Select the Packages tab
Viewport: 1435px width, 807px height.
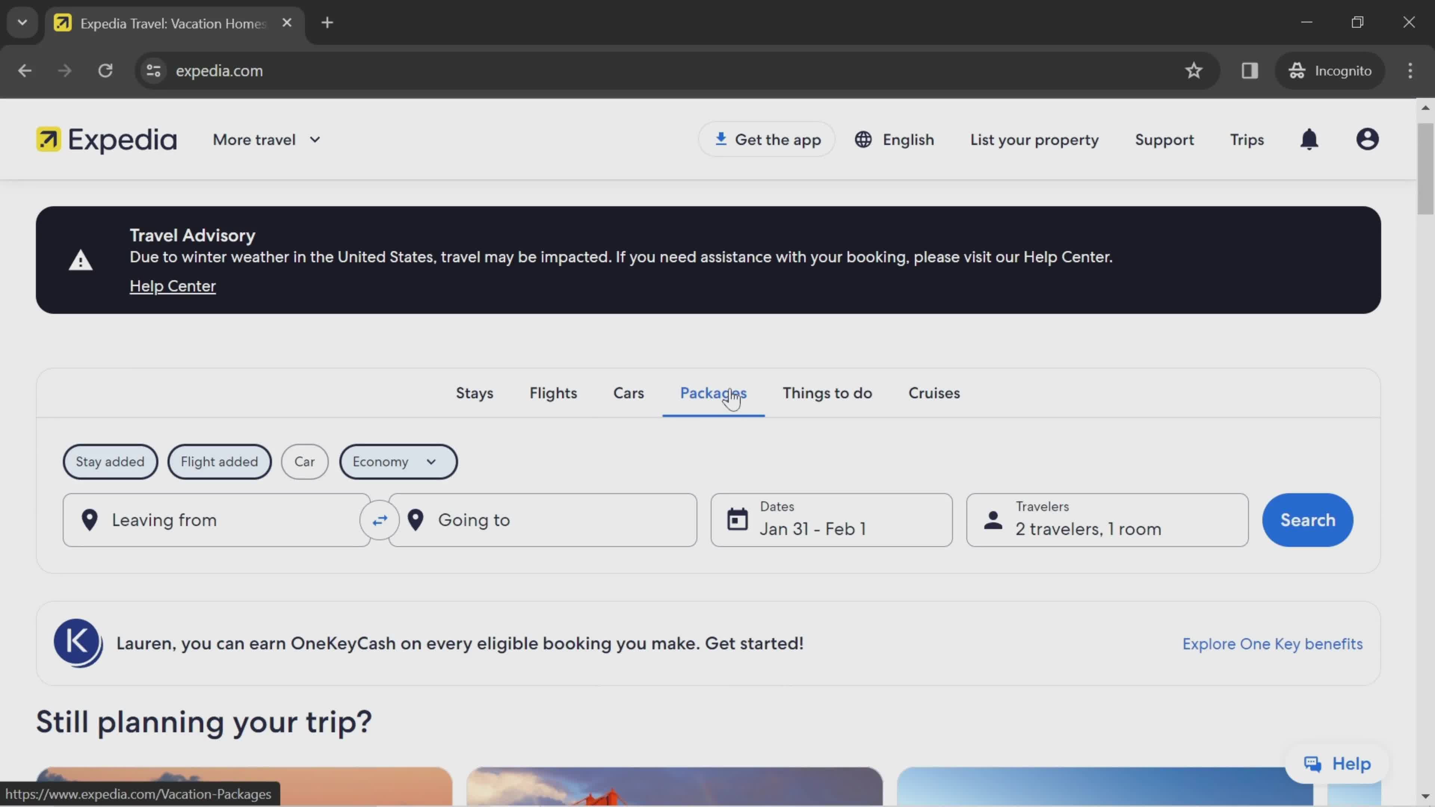pos(713,393)
